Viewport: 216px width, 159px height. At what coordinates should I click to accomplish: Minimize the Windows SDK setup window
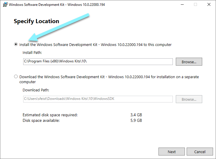coord(182,4)
